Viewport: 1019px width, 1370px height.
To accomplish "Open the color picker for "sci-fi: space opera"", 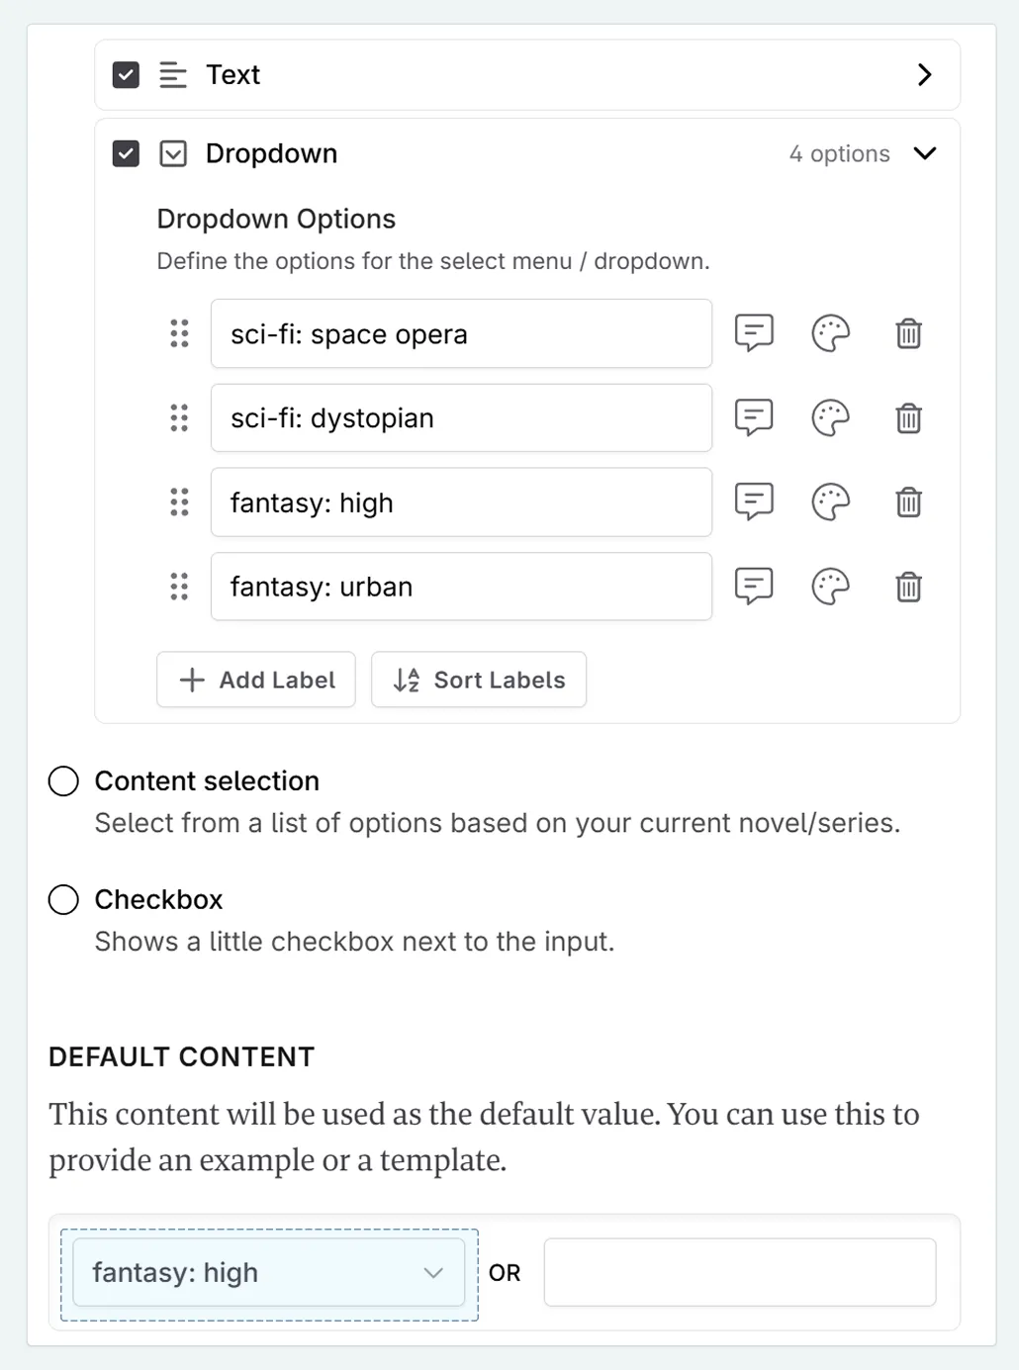I will (830, 333).
